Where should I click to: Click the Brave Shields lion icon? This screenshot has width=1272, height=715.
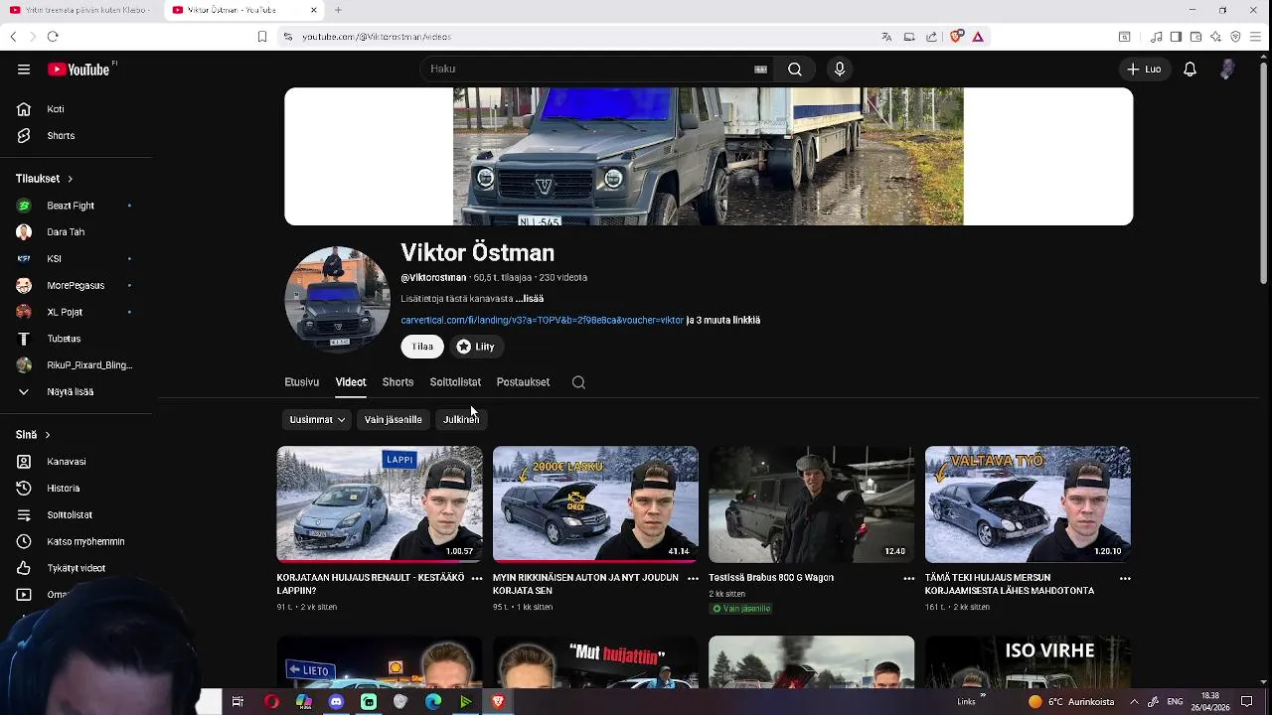tap(957, 37)
